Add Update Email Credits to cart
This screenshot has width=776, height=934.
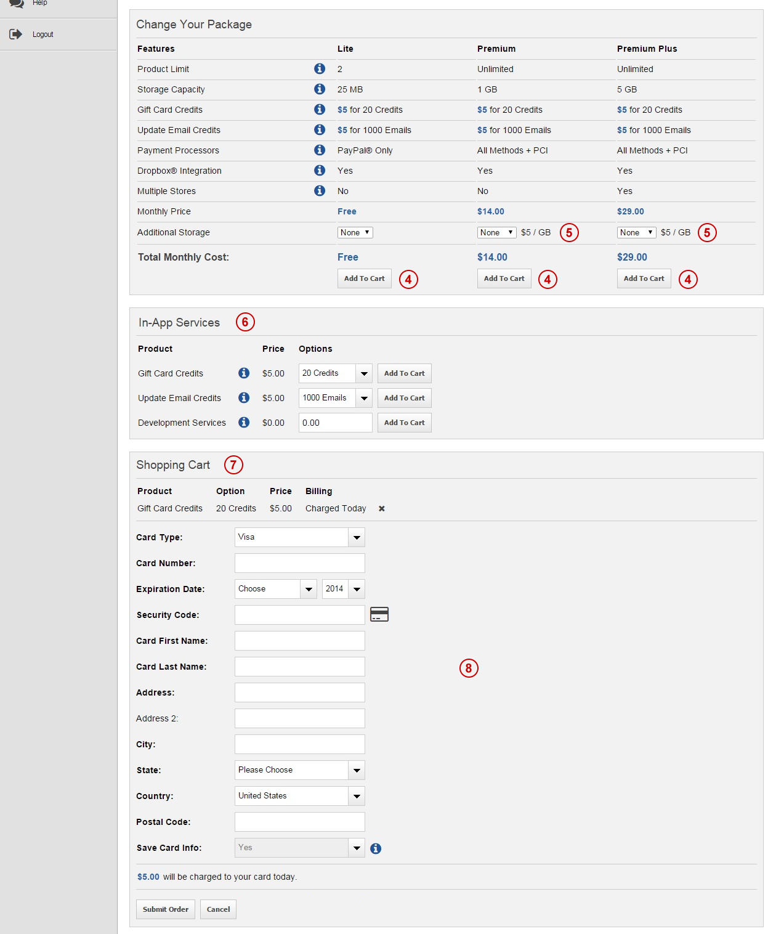coord(405,398)
